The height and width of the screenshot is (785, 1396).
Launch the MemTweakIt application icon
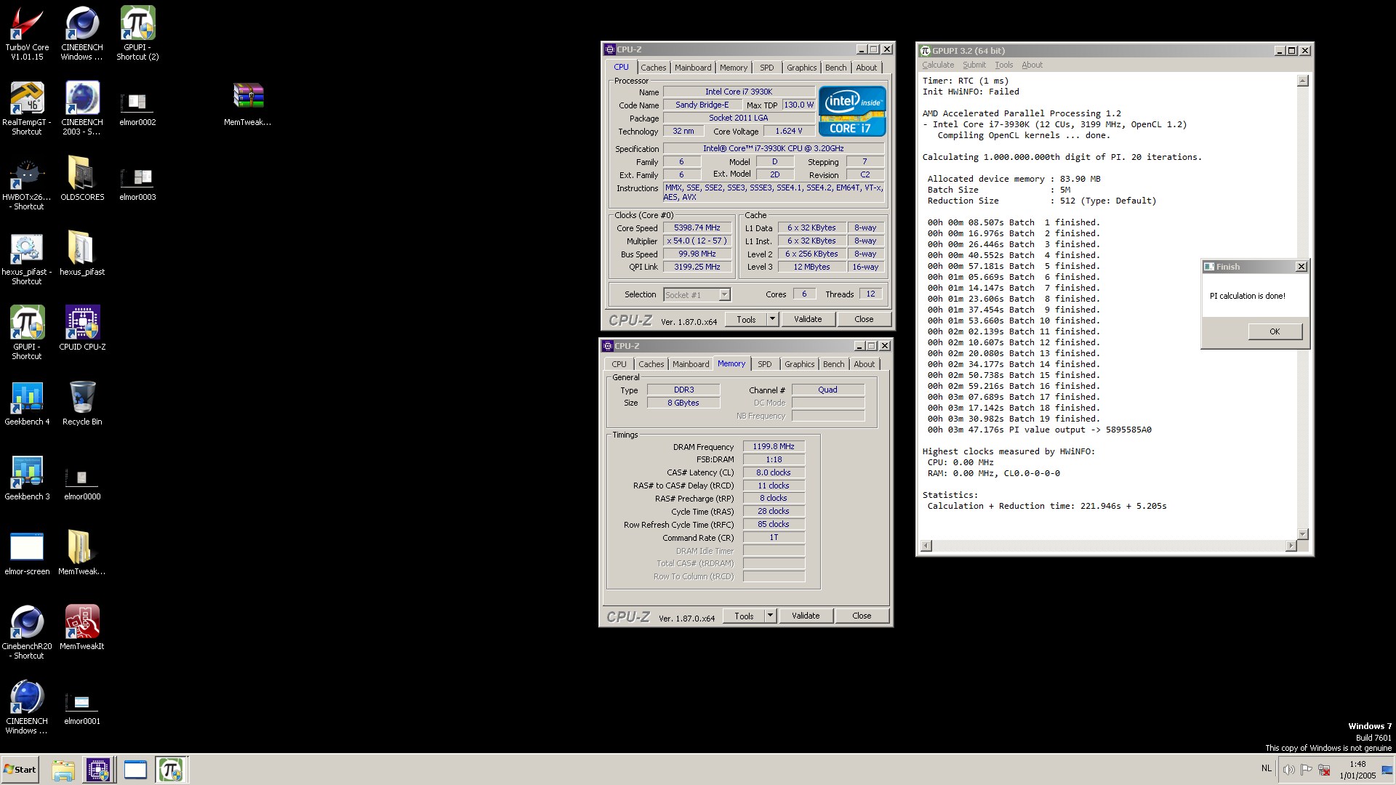coord(82,627)
